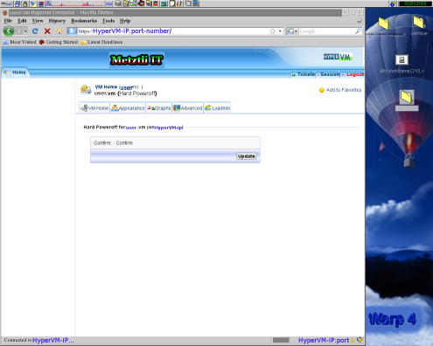Stop loading with the red X icon
This screenshot has height=346, width=433.
click(x=47, y=31)
